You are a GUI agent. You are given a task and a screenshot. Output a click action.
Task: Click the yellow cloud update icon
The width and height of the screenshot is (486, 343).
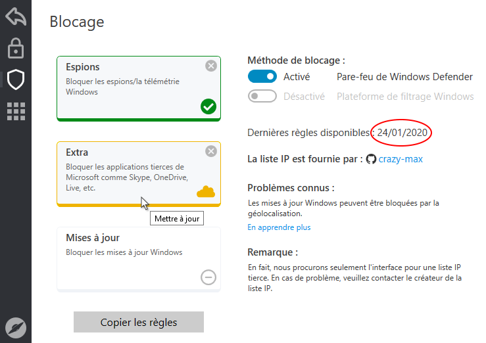(x=207, y=192)
